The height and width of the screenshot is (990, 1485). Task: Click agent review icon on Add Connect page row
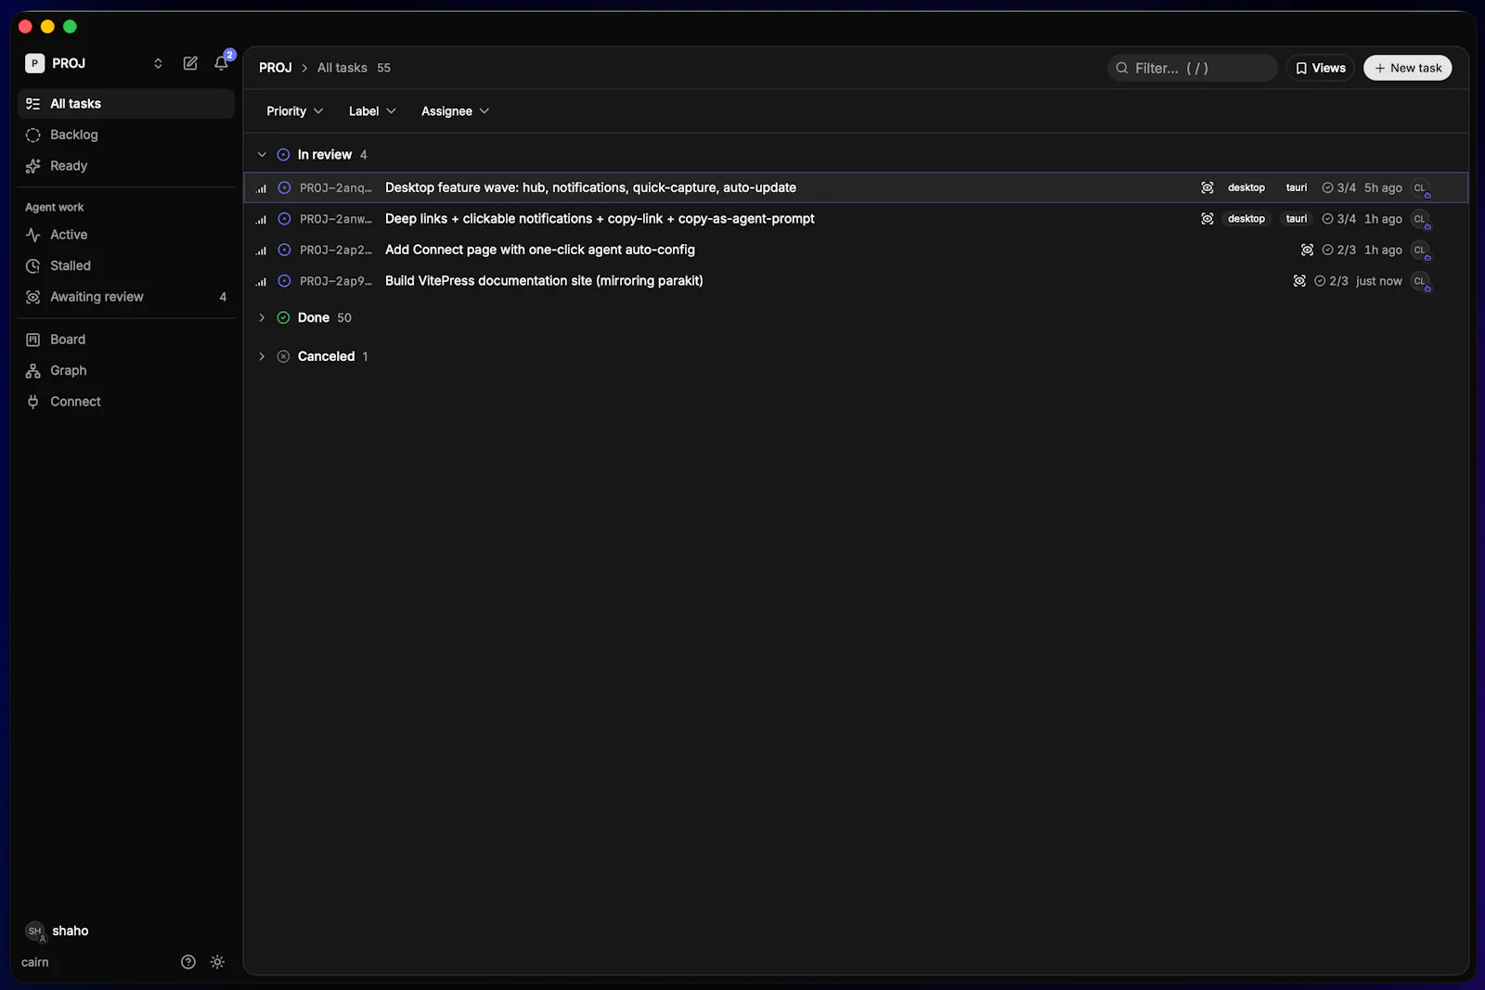1307,250
